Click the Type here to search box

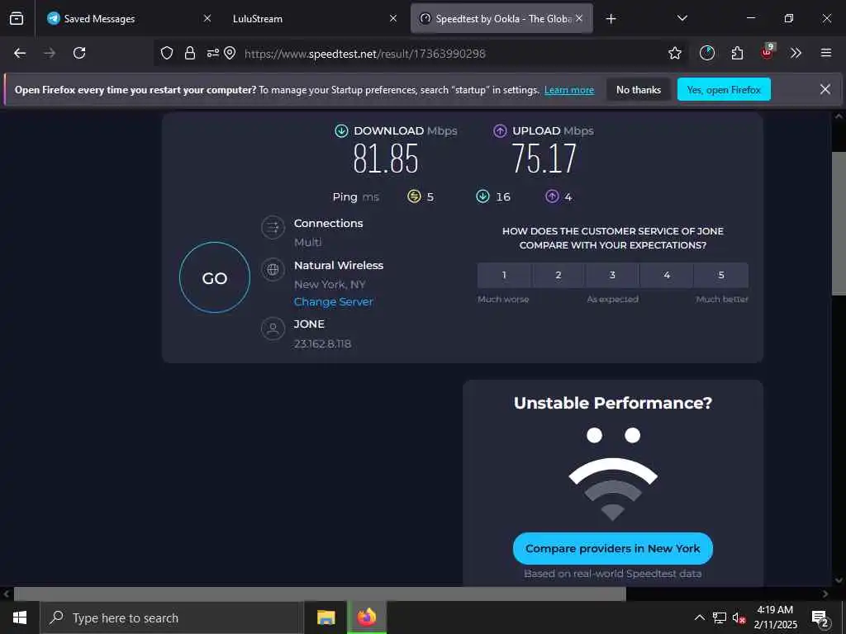[x=172, y=617]
